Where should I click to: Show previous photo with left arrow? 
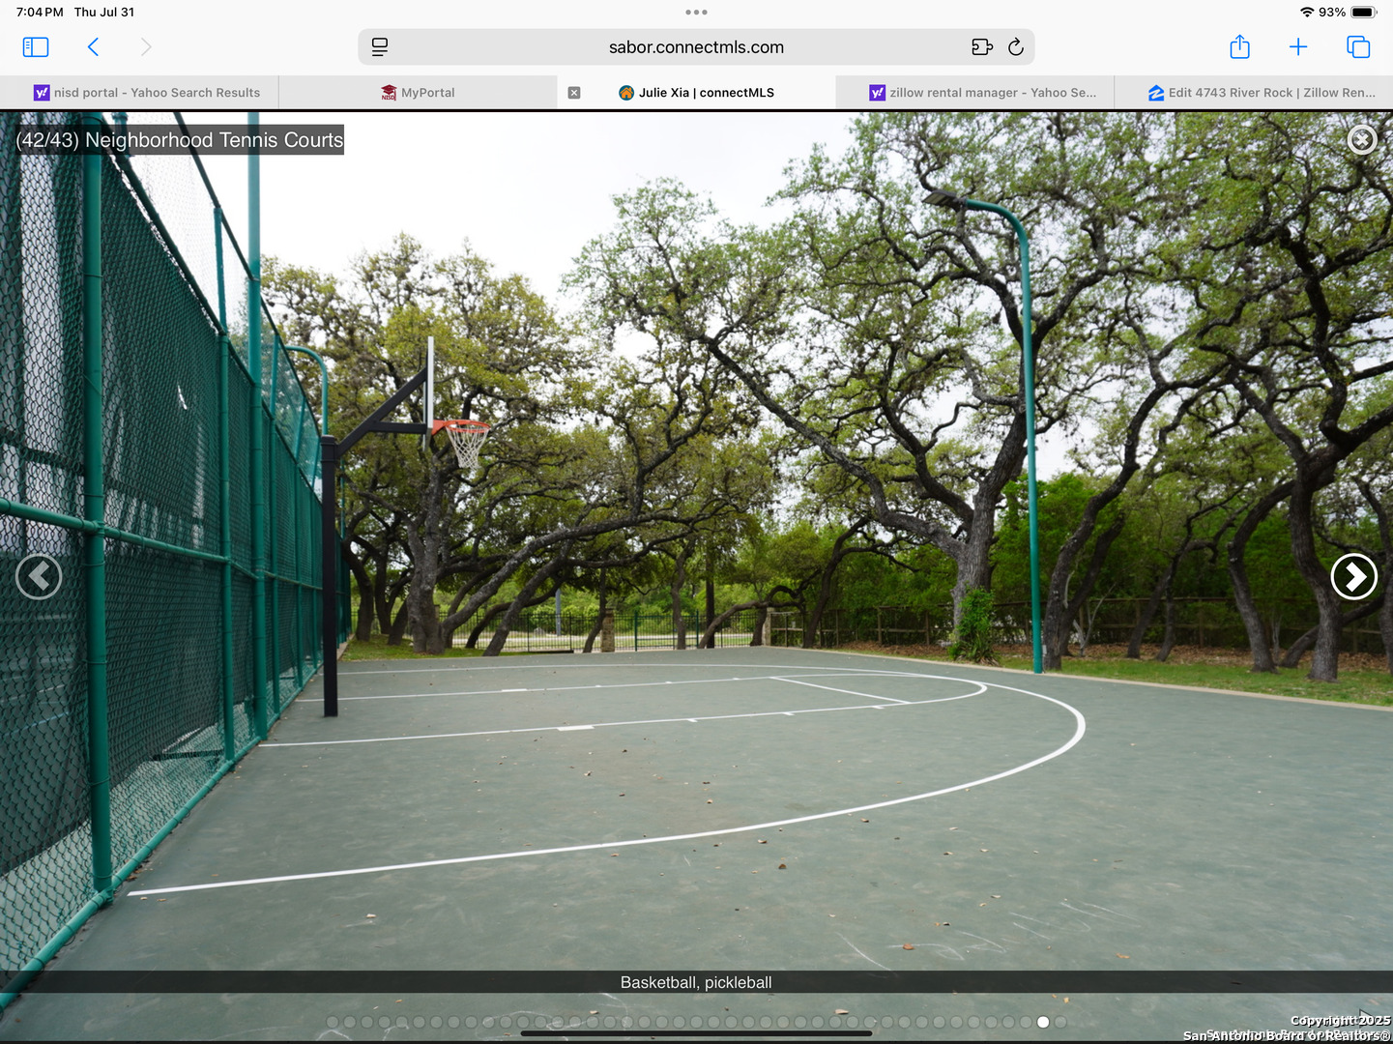[x=39, y=577]
